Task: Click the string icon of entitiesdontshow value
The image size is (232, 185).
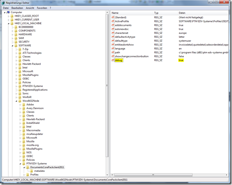Action: click(x=113, y=44)
